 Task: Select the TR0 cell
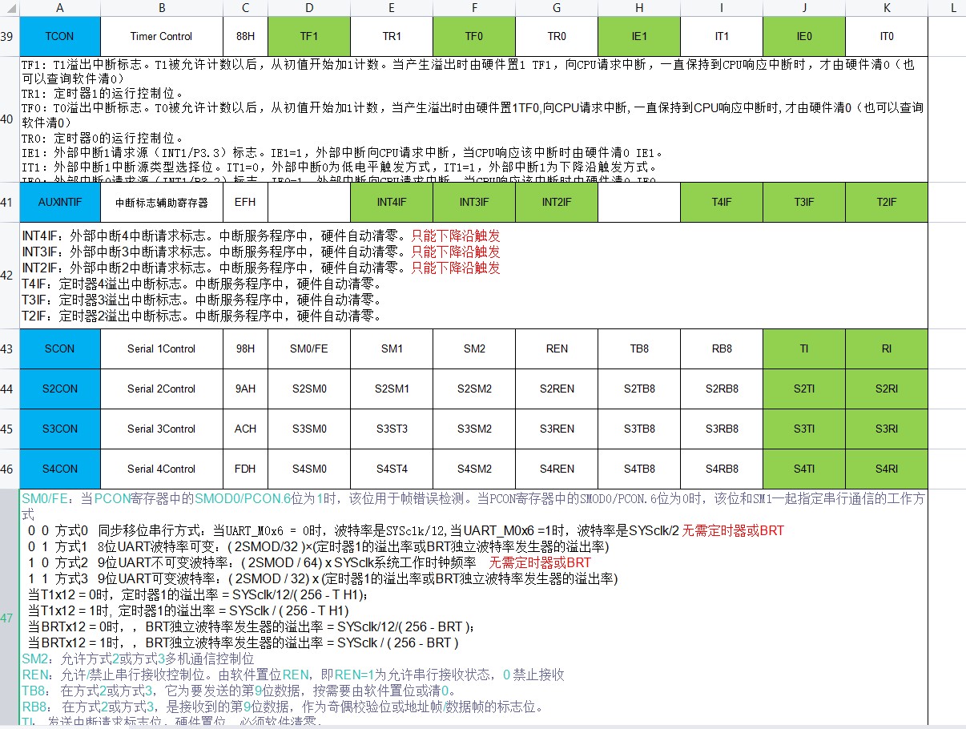[557, 36]
